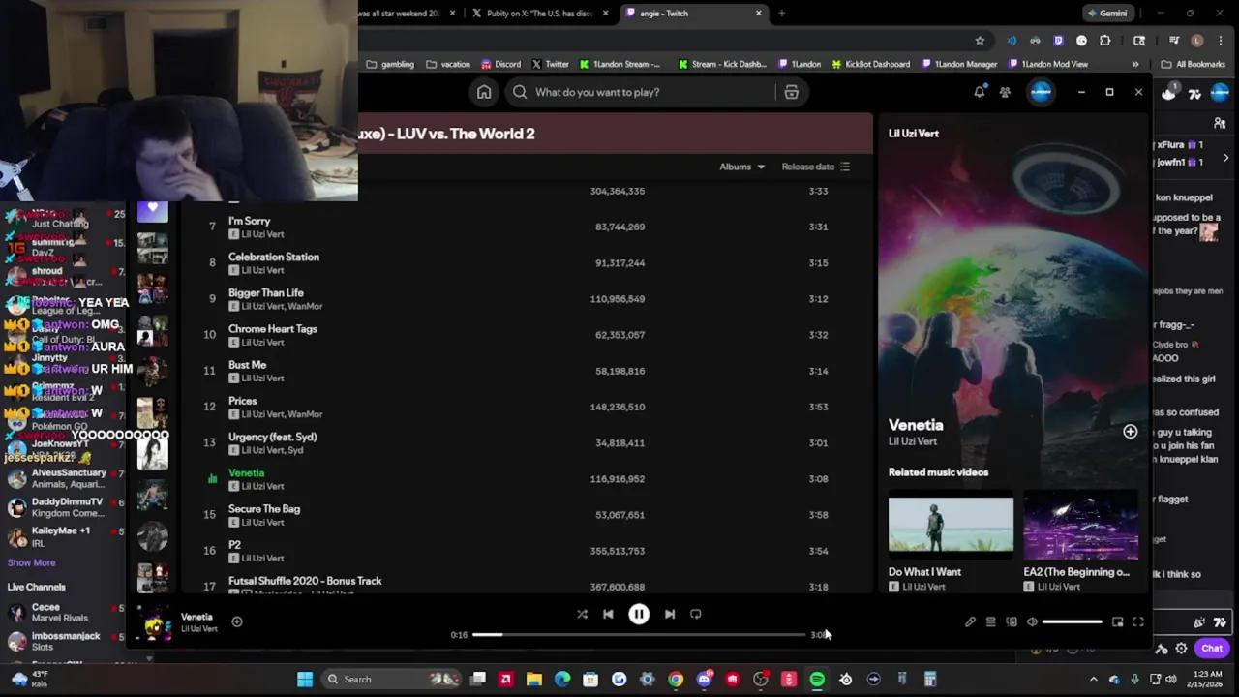Open the 'gambling' bookmarks folder
The height and width of the screenshot is (697, 1239).
[x=390, y=64]
